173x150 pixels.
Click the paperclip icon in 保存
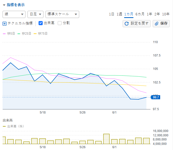tap(157, 24)
